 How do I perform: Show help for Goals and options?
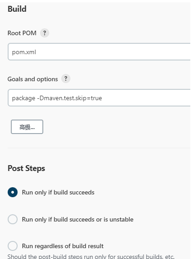point(66,79)
